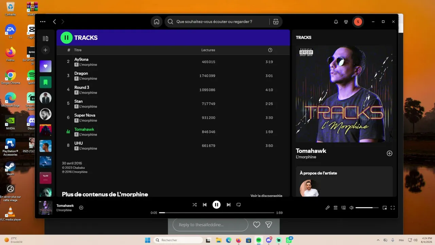Open the green bookmark Your Episodes item

pos(45,82)
